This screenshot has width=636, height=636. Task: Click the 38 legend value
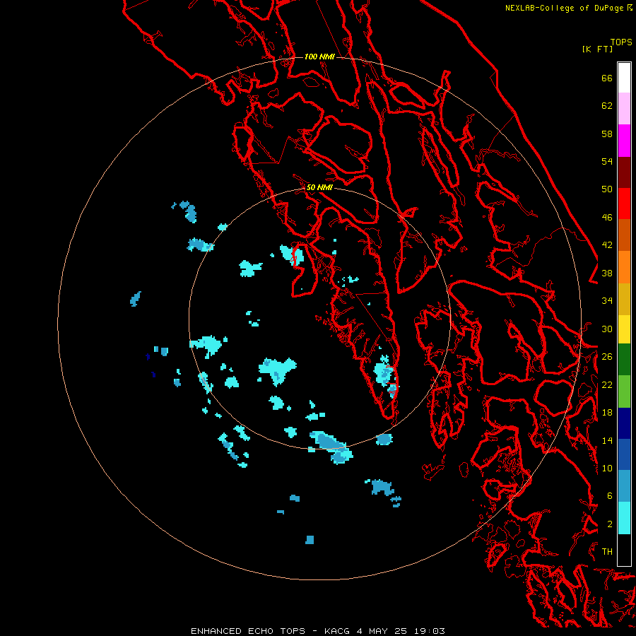tap(607, 273)
